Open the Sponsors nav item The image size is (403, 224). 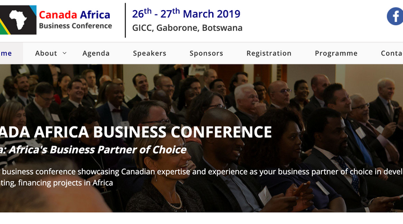(206, 53)
